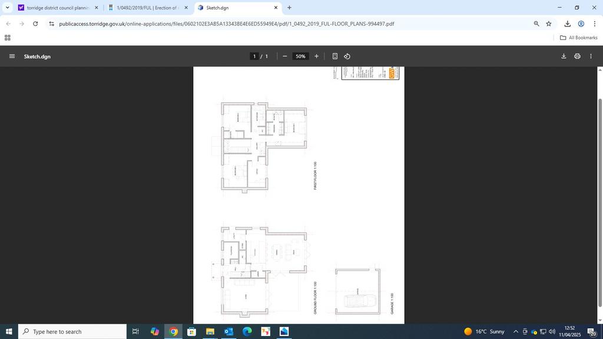Open File Explorer on the taskbar

tap(210, 331)
